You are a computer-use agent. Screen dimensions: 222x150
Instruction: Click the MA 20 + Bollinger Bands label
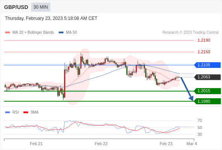[33, 33]
